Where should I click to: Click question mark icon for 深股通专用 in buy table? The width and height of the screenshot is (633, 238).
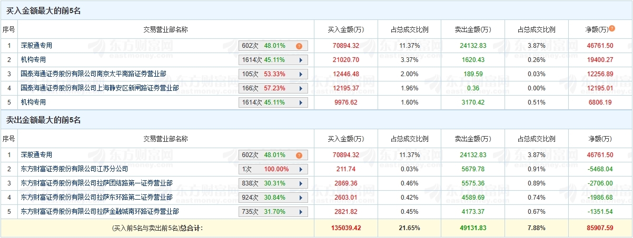coord(299,46)
